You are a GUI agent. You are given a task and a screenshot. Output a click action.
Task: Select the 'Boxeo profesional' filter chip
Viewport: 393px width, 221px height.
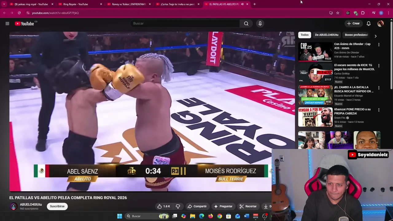[356, 35]
